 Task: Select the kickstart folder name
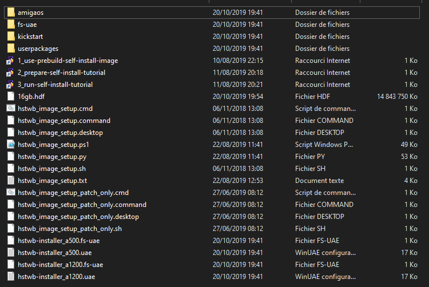[x=30, y=37]
